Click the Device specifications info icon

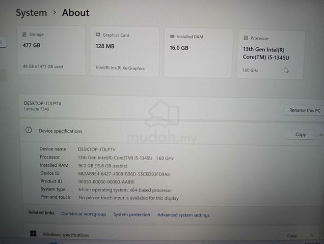pos(29,130)
